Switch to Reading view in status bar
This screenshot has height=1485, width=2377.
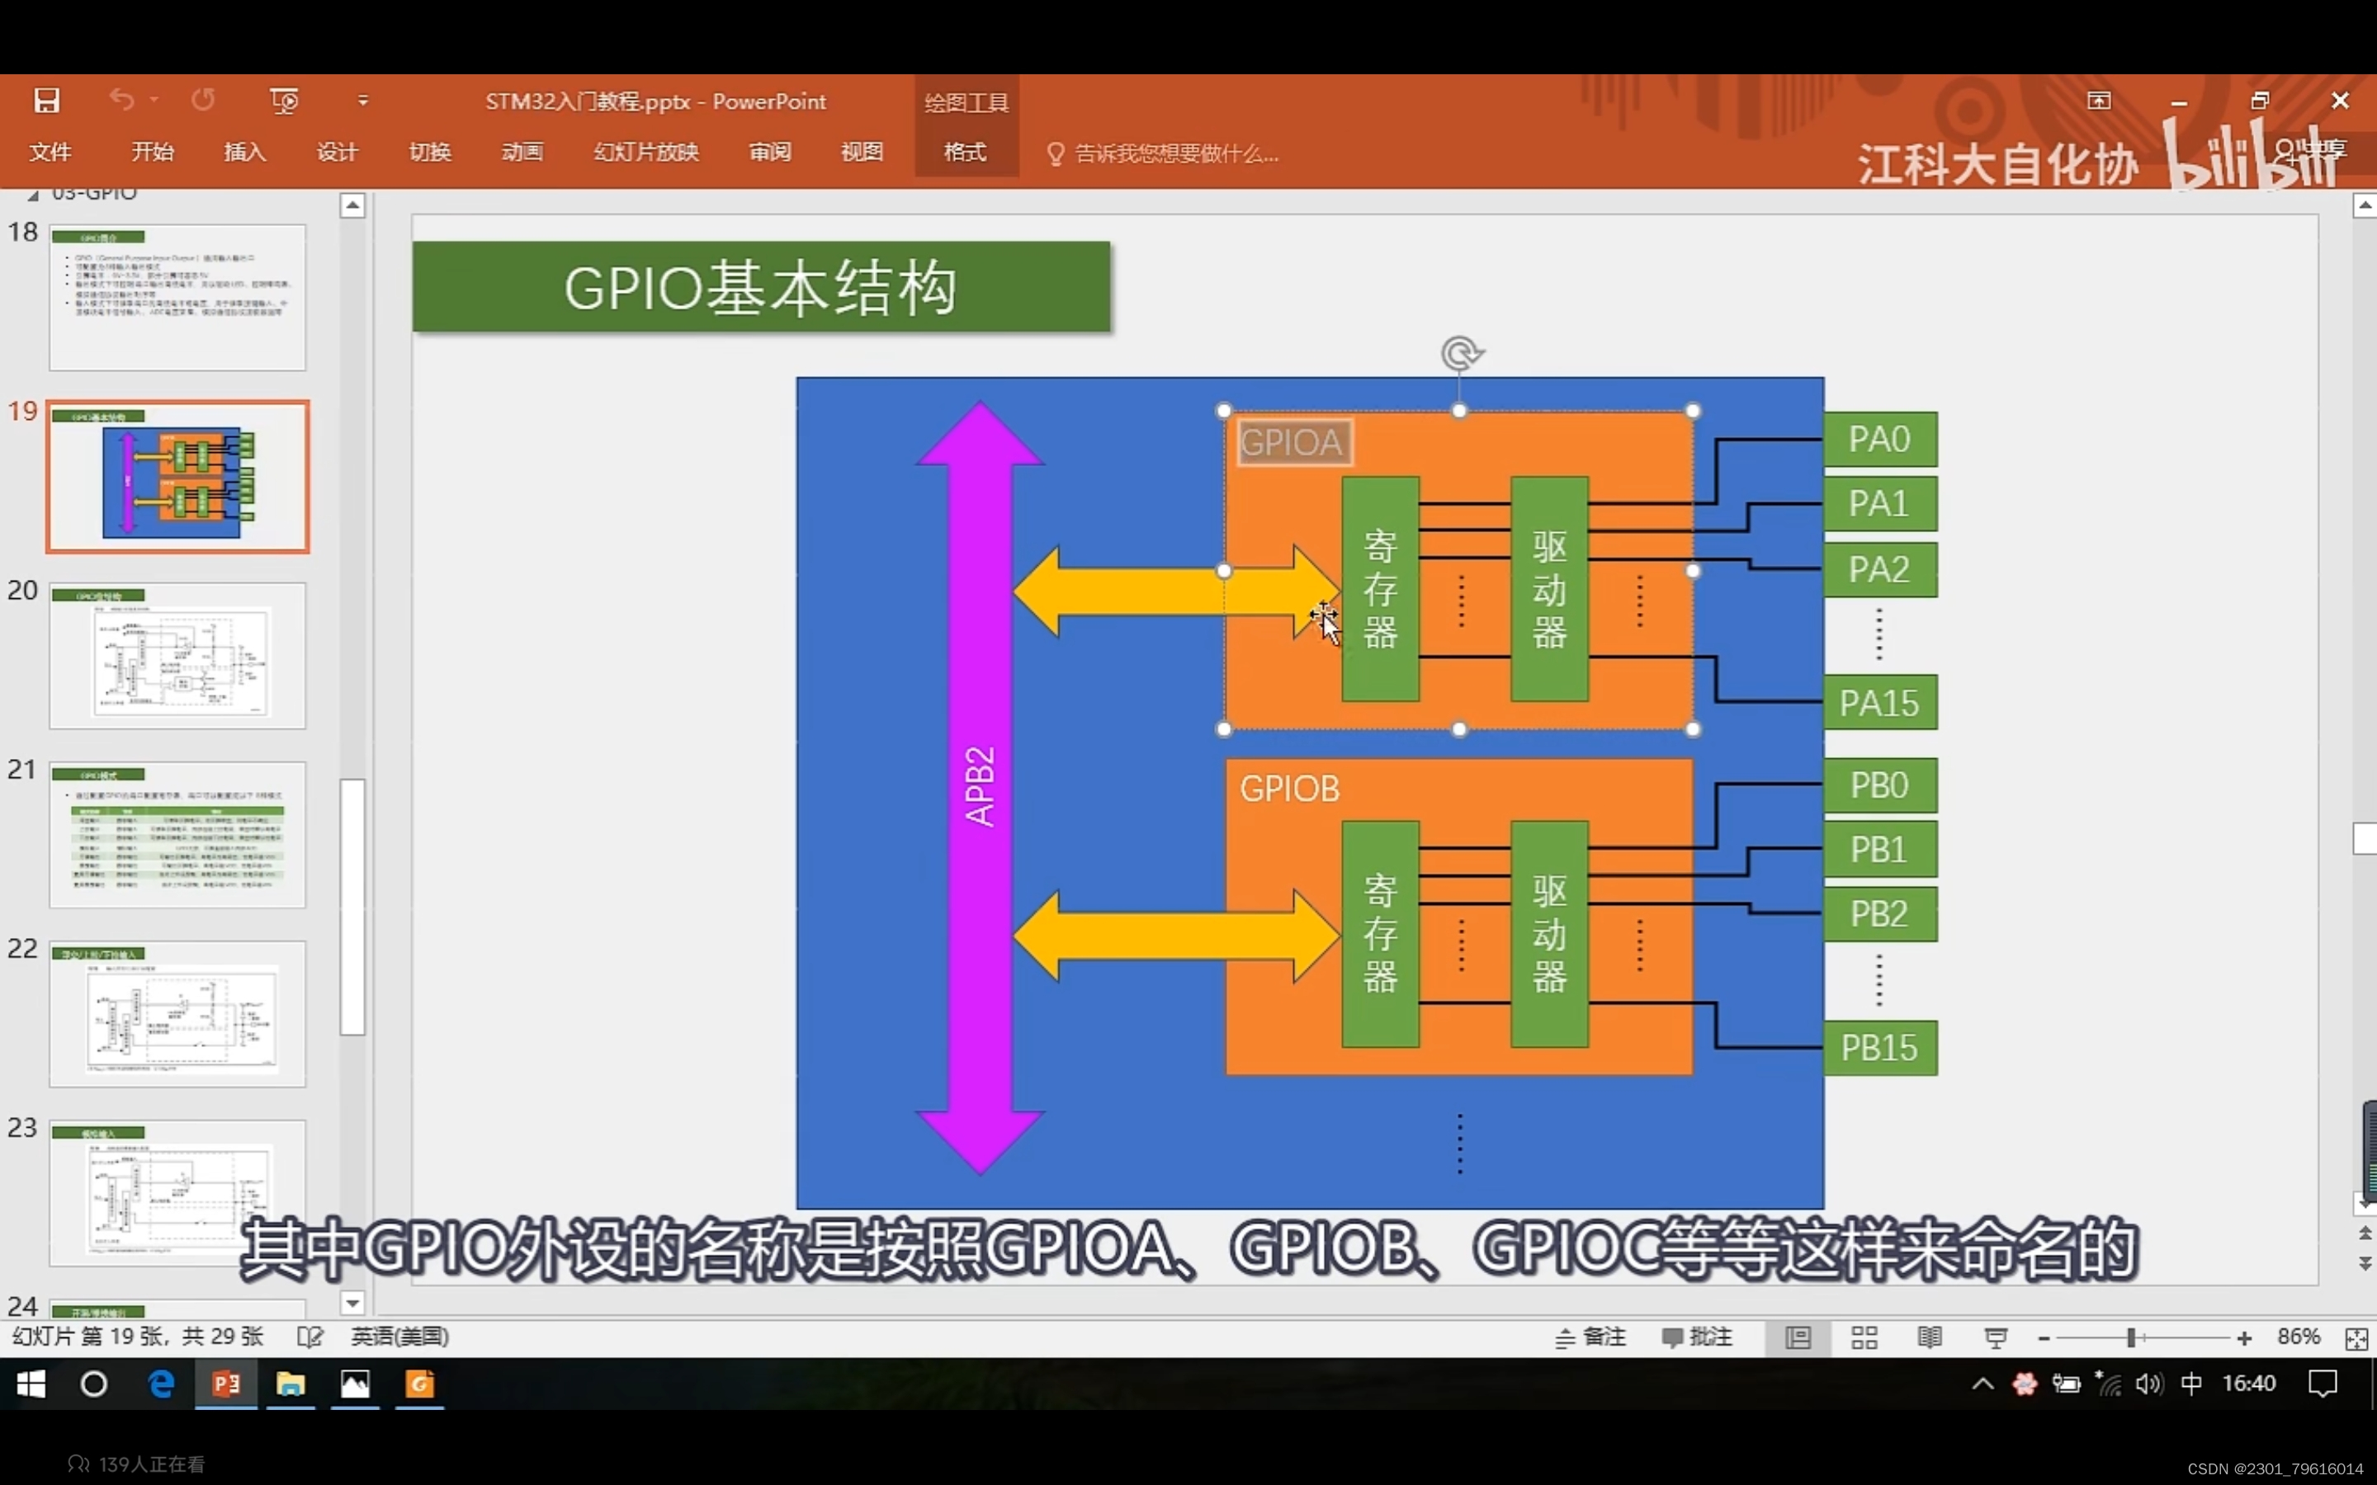[1929, 1336]
